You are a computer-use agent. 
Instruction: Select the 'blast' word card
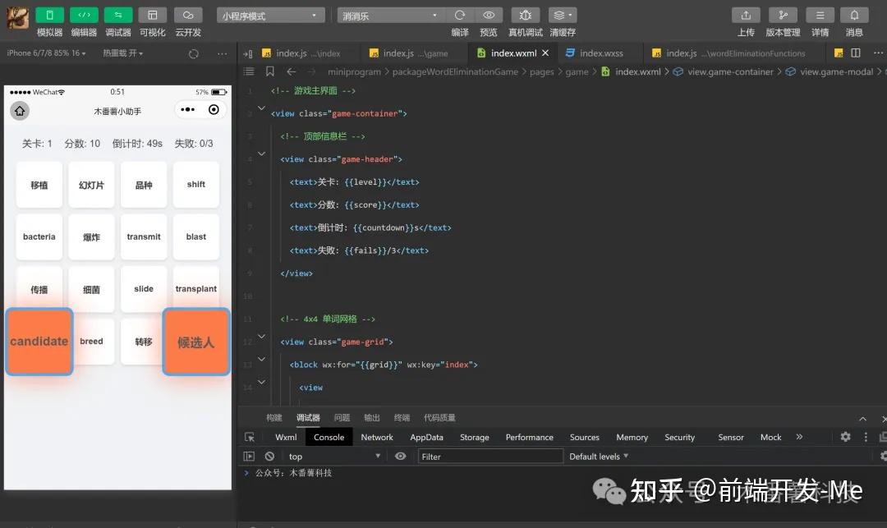pyautogui.click(x=195, y=236)
